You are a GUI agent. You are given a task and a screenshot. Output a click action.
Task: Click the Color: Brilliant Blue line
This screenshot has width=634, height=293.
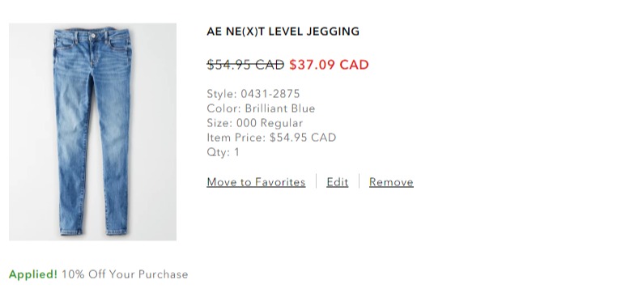[261, 108]
